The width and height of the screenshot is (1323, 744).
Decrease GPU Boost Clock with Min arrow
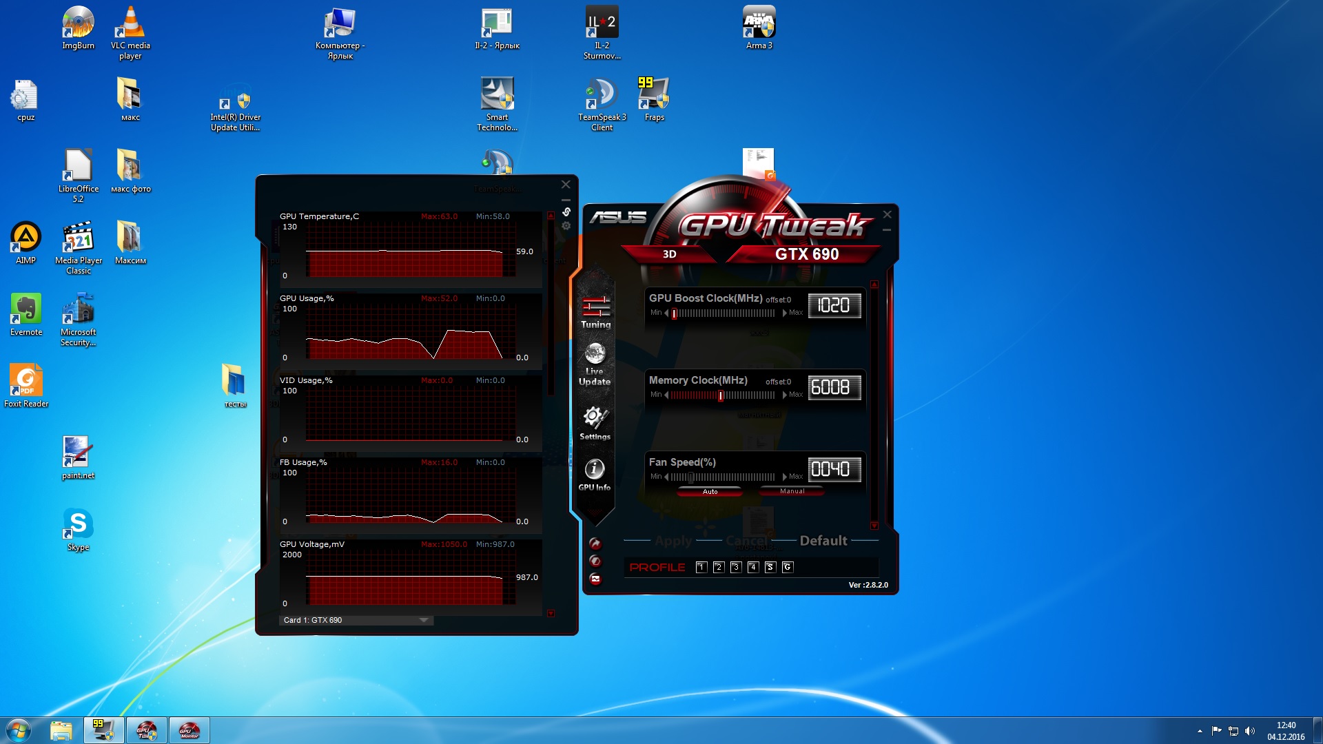(x=666, y=313)
